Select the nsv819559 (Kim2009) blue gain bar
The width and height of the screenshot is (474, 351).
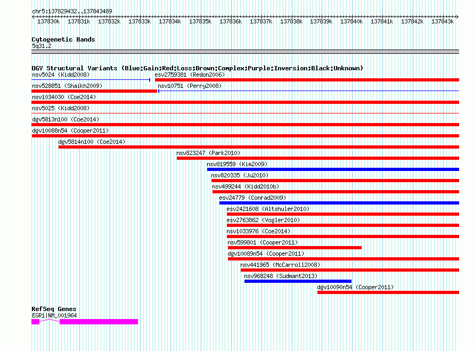333,169
